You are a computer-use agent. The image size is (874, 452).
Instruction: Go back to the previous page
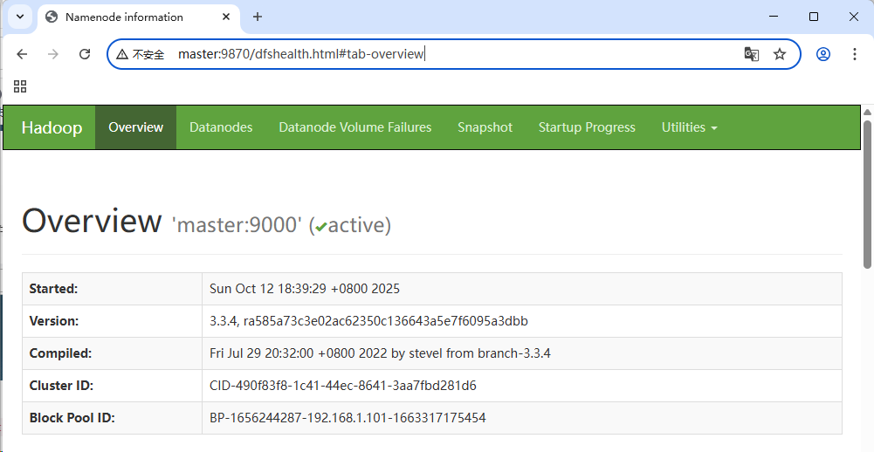point(22,54)
